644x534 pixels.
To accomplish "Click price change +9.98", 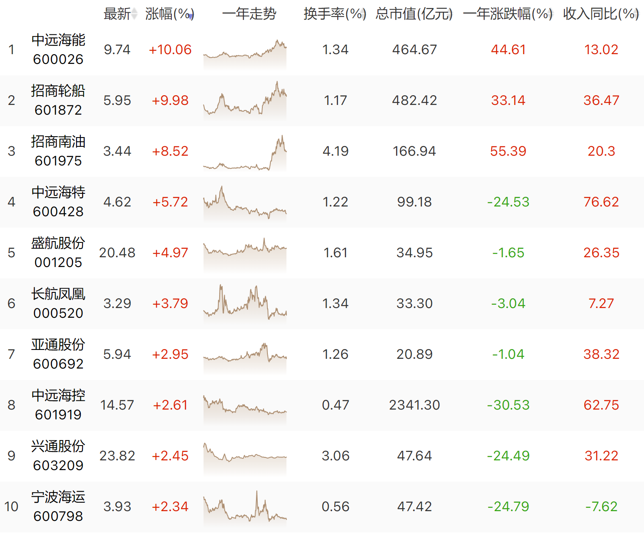I will [170, 100].
